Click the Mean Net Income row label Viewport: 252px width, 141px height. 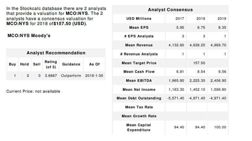[139, 89]
